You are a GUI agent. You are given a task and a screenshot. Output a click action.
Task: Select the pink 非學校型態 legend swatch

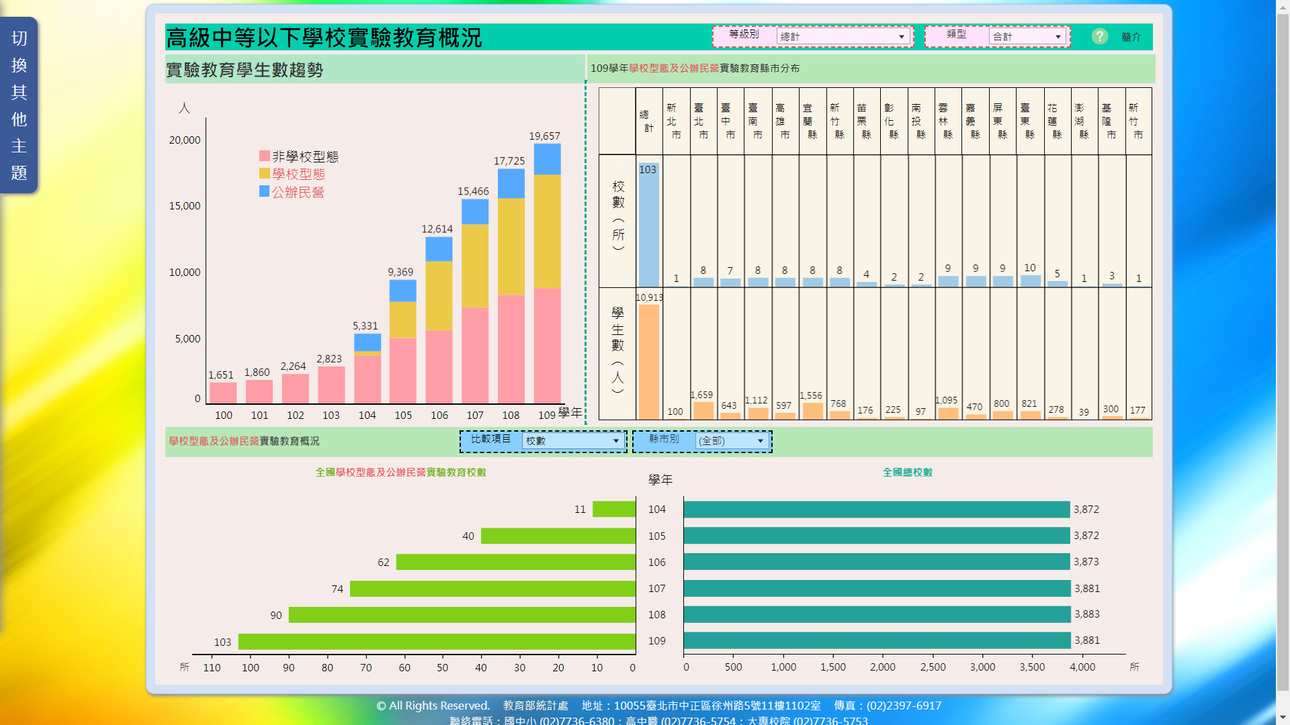265,156
